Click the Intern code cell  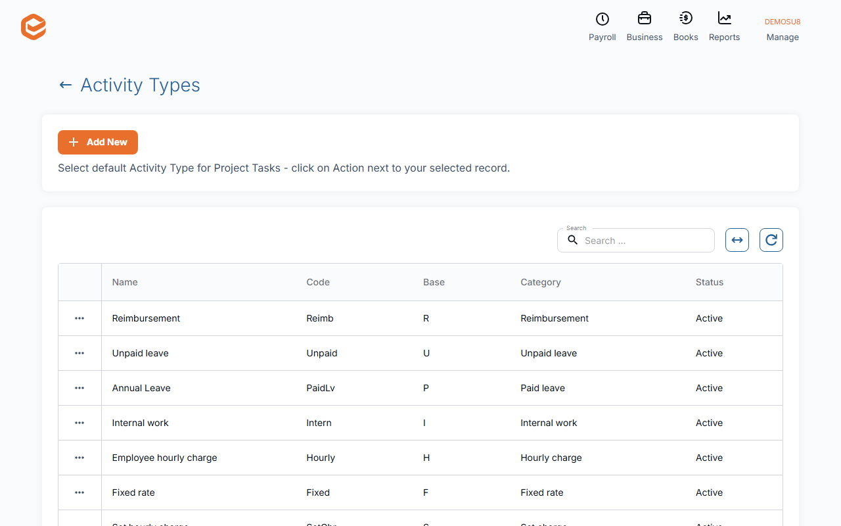[x=319, y=423]
